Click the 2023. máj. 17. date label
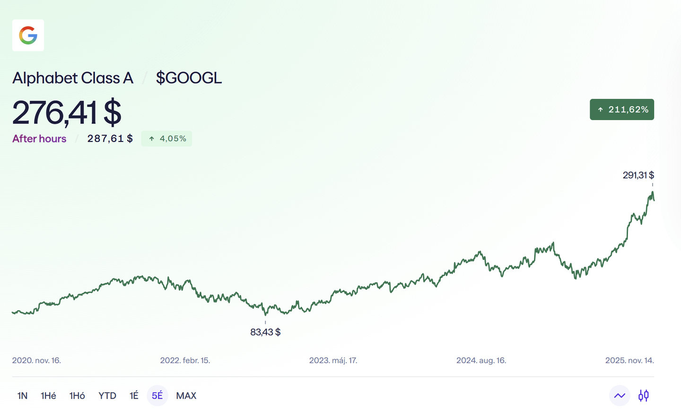Image resolution: width=681 pixels, height=417 pixels. tap(333, 360)
